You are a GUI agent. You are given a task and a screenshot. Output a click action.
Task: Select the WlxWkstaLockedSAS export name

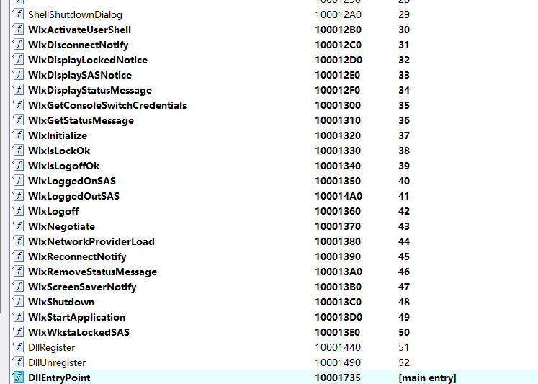[79, 332]
